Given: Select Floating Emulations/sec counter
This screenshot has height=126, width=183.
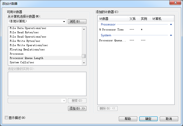Looking at the screenshot, I should (x=27, y=49).
